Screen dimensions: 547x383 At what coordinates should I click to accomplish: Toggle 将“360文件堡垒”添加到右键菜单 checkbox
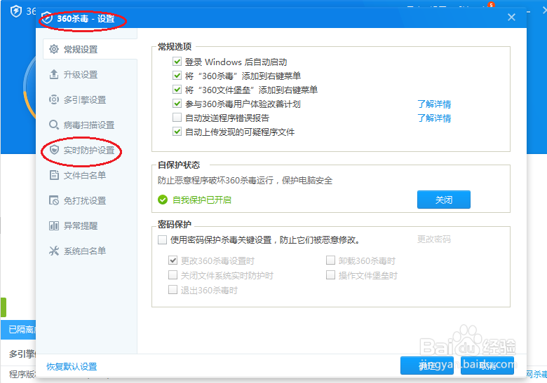point(177,90)
